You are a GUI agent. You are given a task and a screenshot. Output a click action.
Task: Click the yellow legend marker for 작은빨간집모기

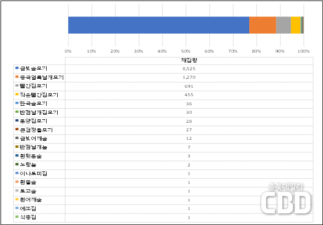(x=17, y=95)
